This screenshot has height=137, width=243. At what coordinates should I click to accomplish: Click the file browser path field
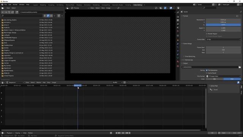[x=42, y=12]
